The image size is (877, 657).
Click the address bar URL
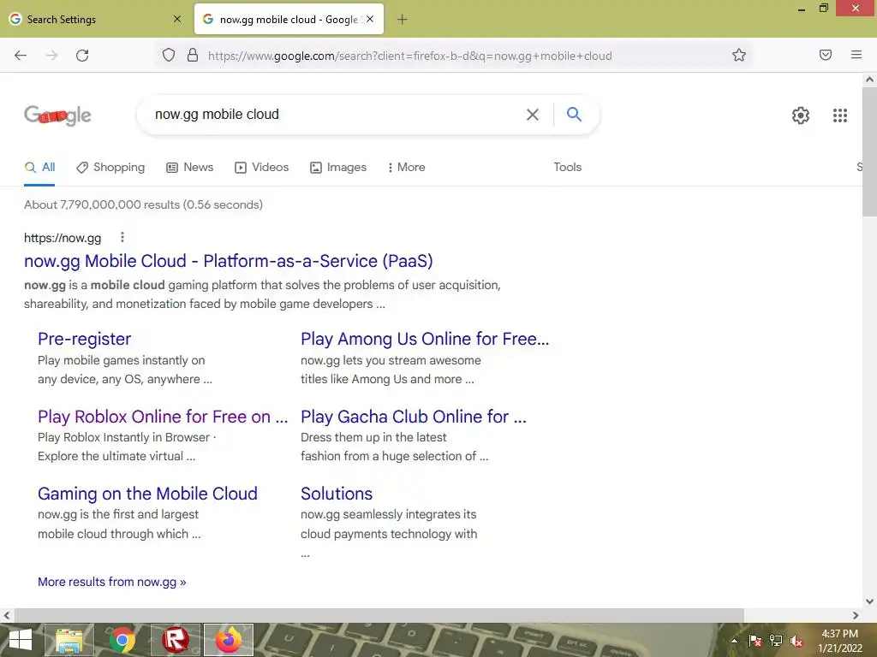pyautogui.click(x=409, y=56)
